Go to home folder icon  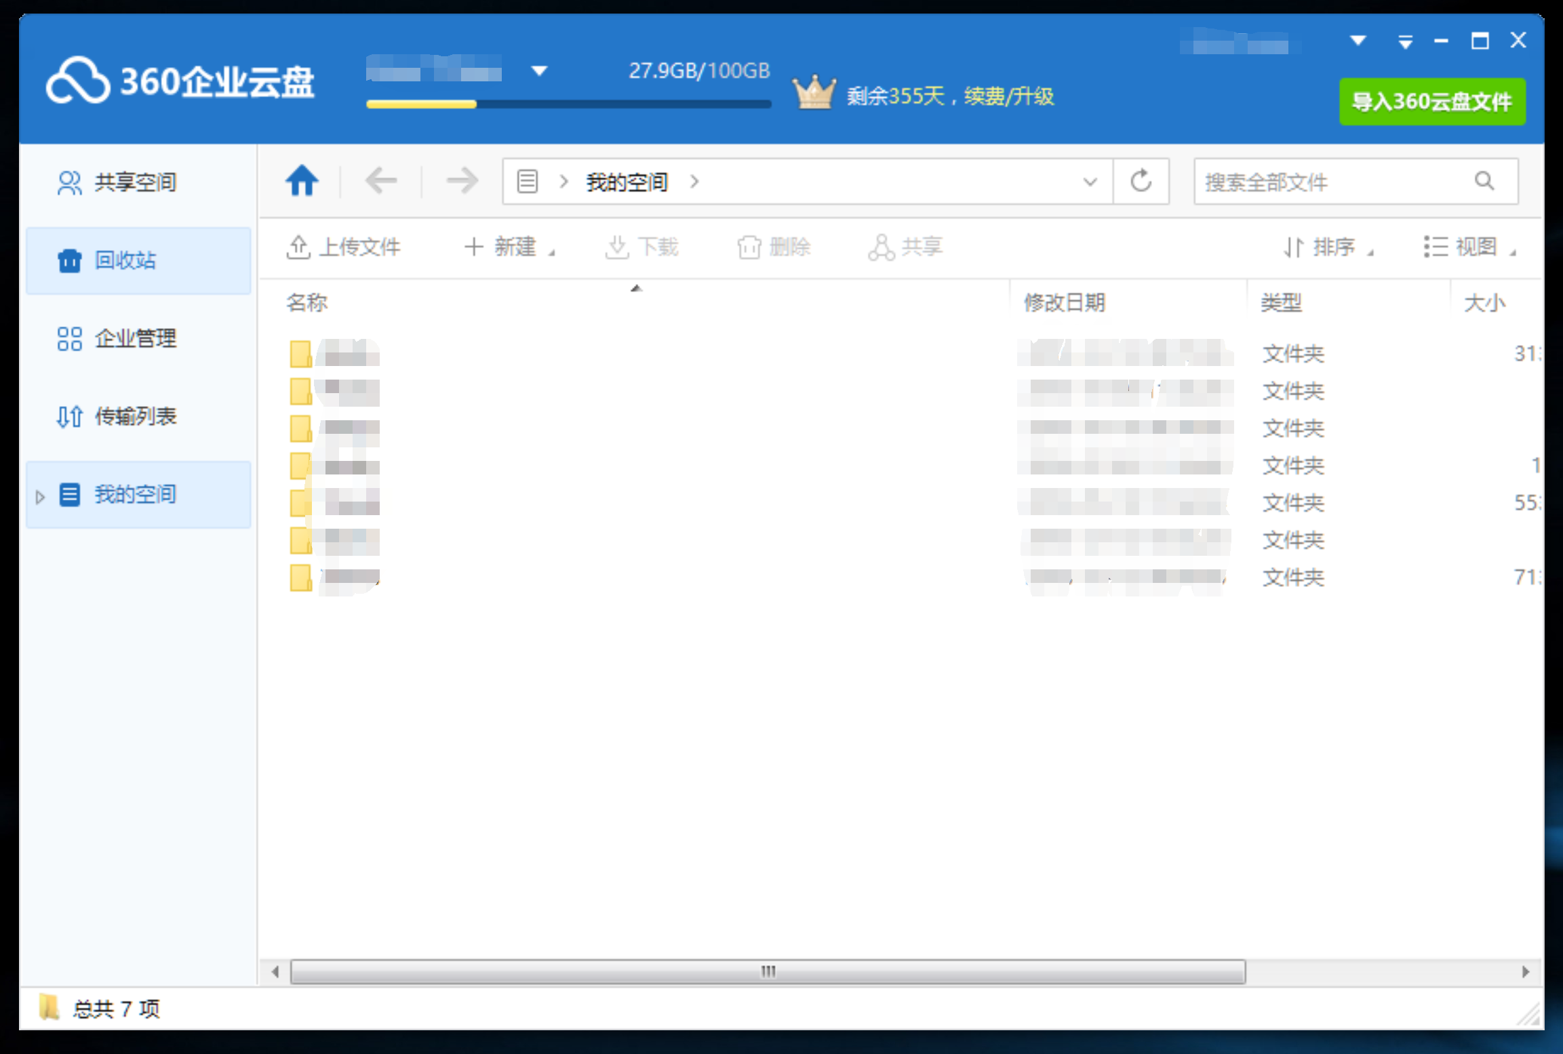(x=302, y=181)
